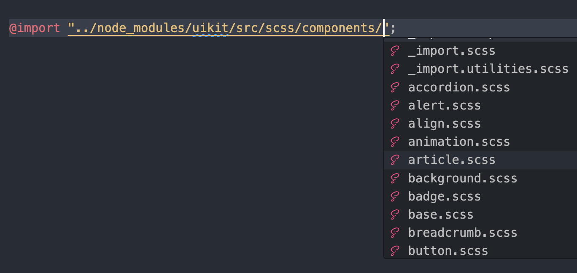Click the Sass icon beside accordion.scss

click(395, 88)
